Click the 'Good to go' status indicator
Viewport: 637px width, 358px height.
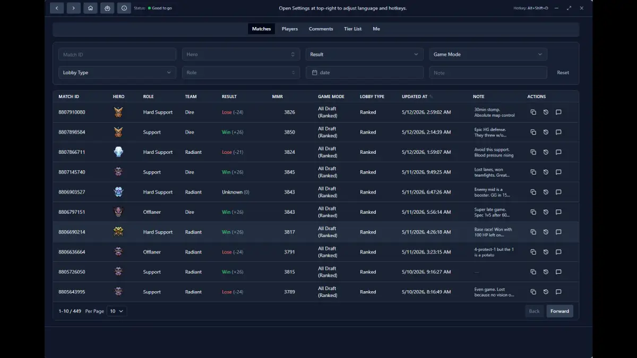[160, 8]
